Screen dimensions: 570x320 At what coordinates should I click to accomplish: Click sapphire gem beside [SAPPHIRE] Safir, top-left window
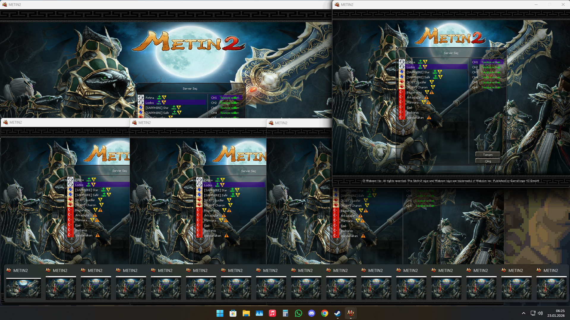(141, 113)
